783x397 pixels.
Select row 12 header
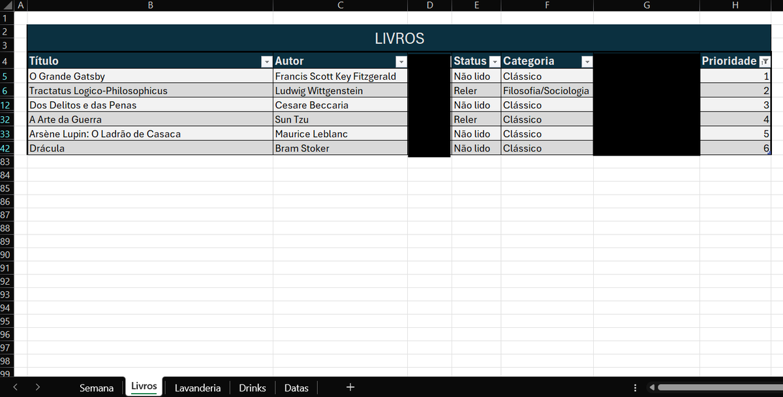tap(6, 105)
